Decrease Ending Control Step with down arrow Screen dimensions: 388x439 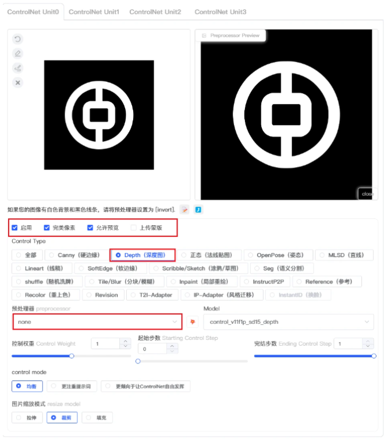coord(368,346)
